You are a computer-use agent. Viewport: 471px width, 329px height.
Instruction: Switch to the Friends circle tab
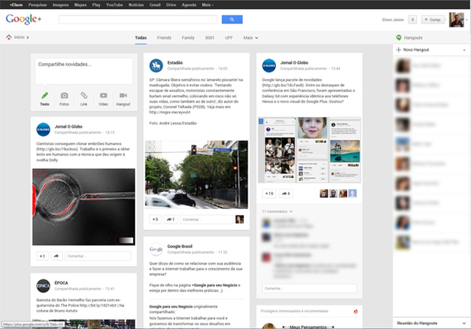tap(164, 38)
